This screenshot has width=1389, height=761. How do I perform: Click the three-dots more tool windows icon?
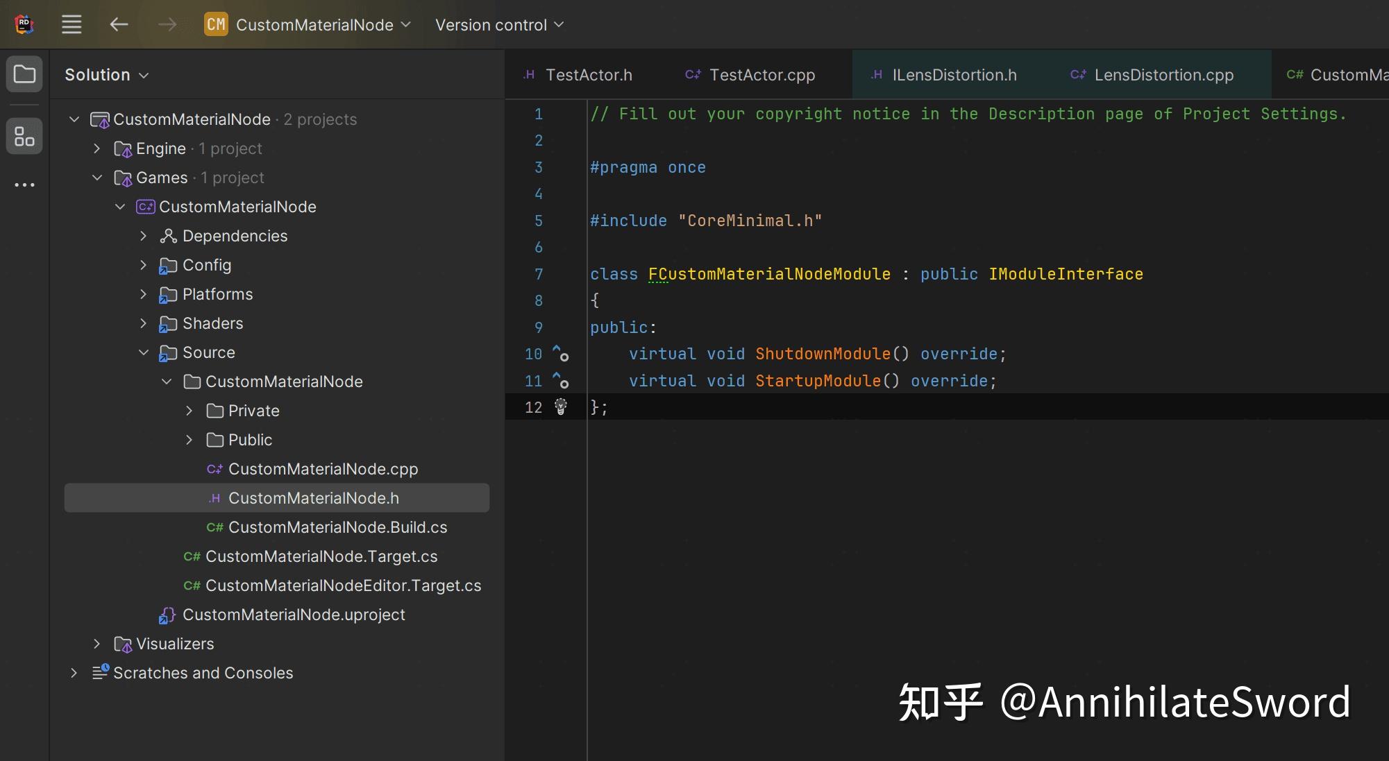click(24, 185)
